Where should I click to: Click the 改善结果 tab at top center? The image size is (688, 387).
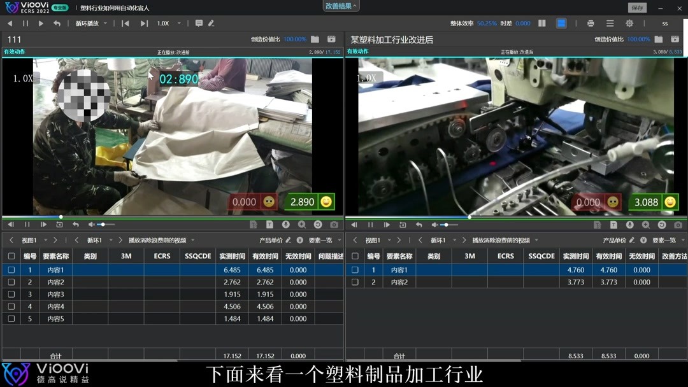[338, 6]
